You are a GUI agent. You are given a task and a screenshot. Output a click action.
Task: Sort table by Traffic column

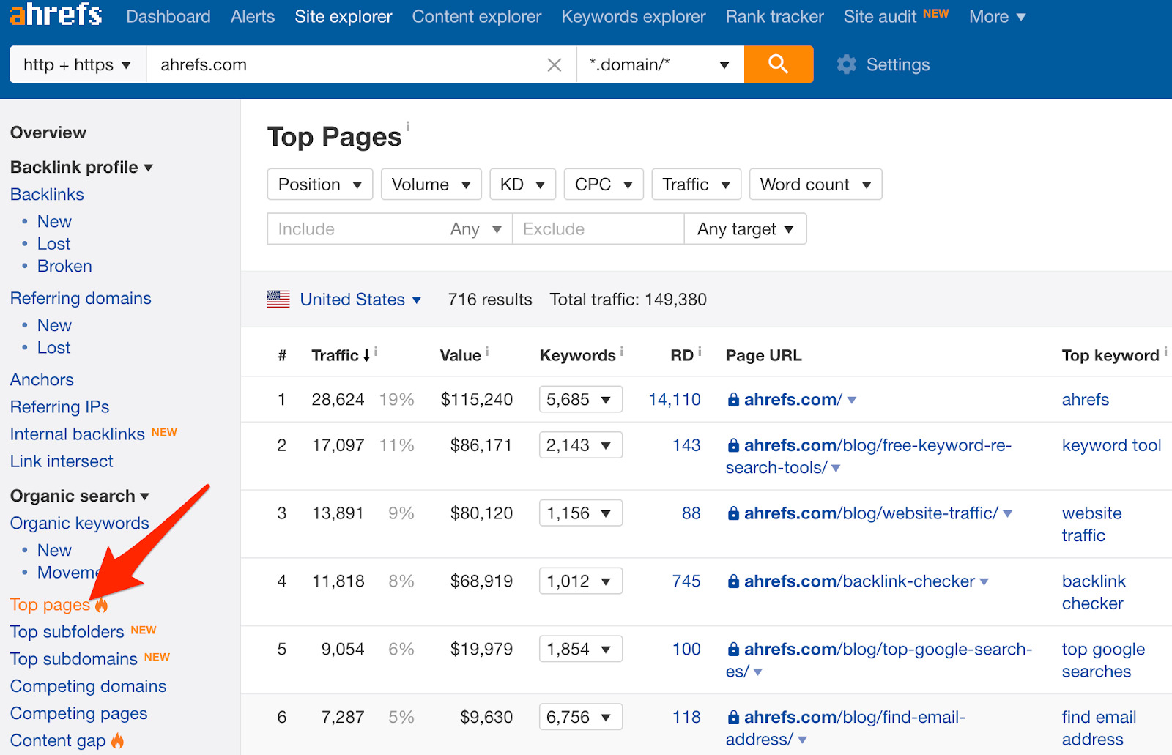(341, 355)
